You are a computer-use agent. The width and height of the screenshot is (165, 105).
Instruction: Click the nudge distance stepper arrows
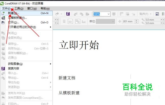point(136,21)
